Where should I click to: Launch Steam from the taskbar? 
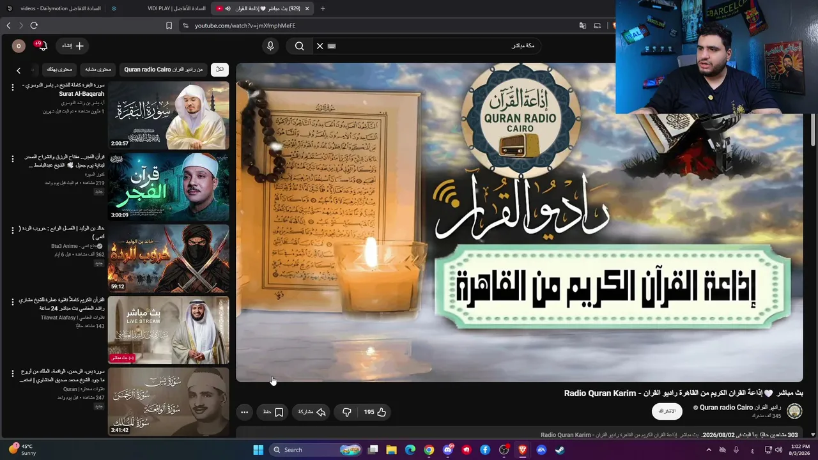click(559, 450)
